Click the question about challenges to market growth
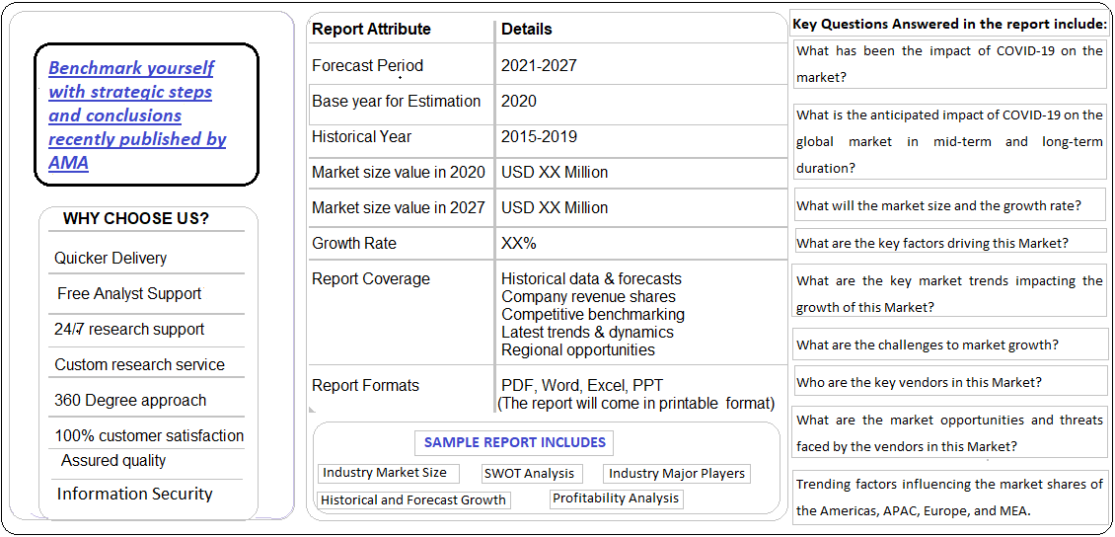Image resolution: width=1115 pixels, height=537 pixels. click(x=949, y=345)
